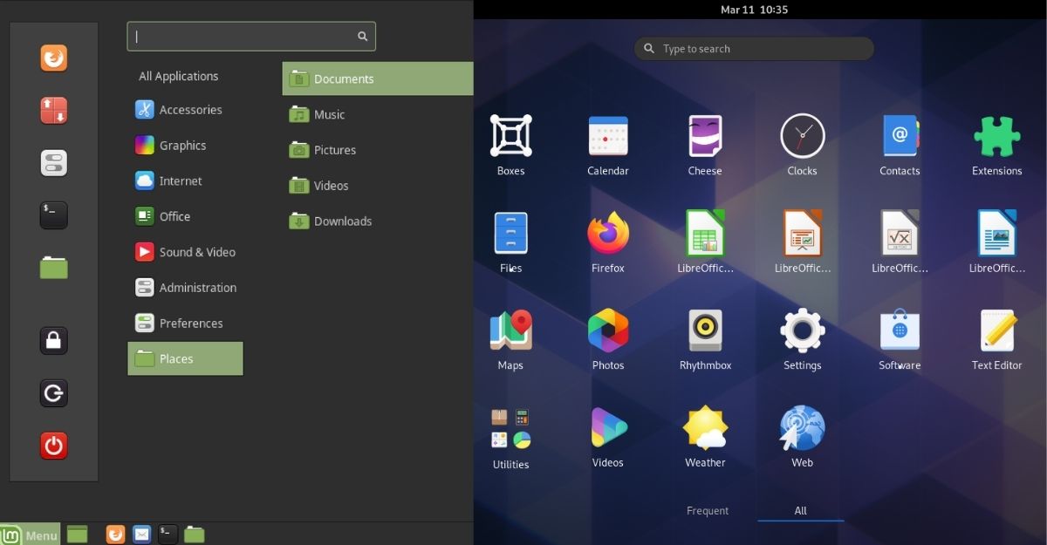The width and height of the screenshot is (1047, 545).
Task: Open GNOME Settings gear app
Action: 802,340
